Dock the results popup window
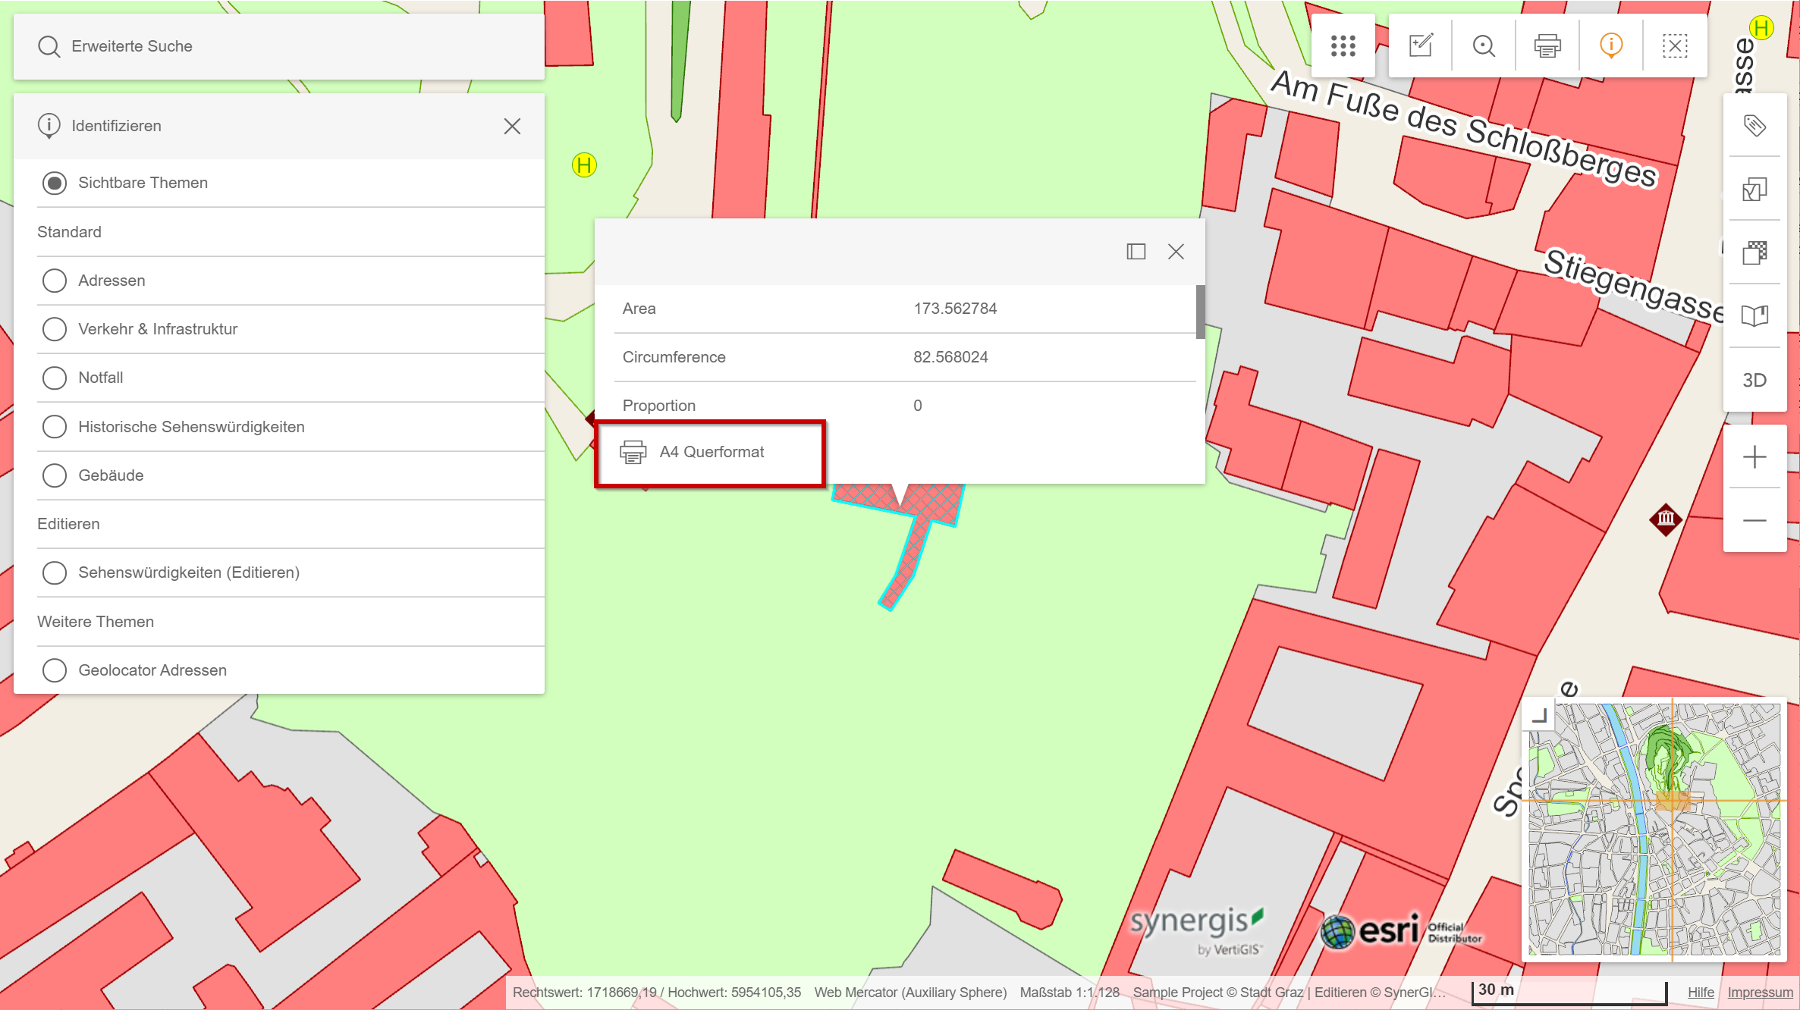 (x=1136, y=251)
